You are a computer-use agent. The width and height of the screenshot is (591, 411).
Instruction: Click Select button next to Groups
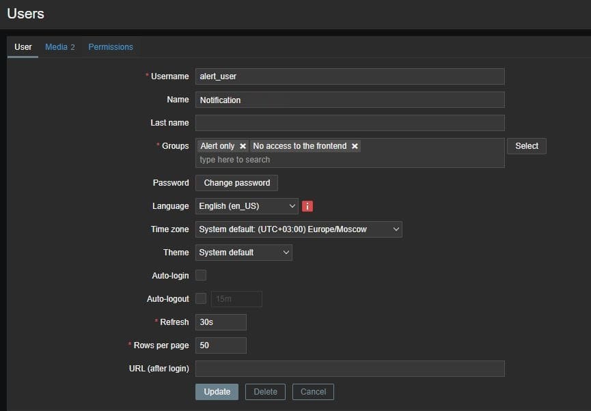pyautogui.click(x=526, y=146)
